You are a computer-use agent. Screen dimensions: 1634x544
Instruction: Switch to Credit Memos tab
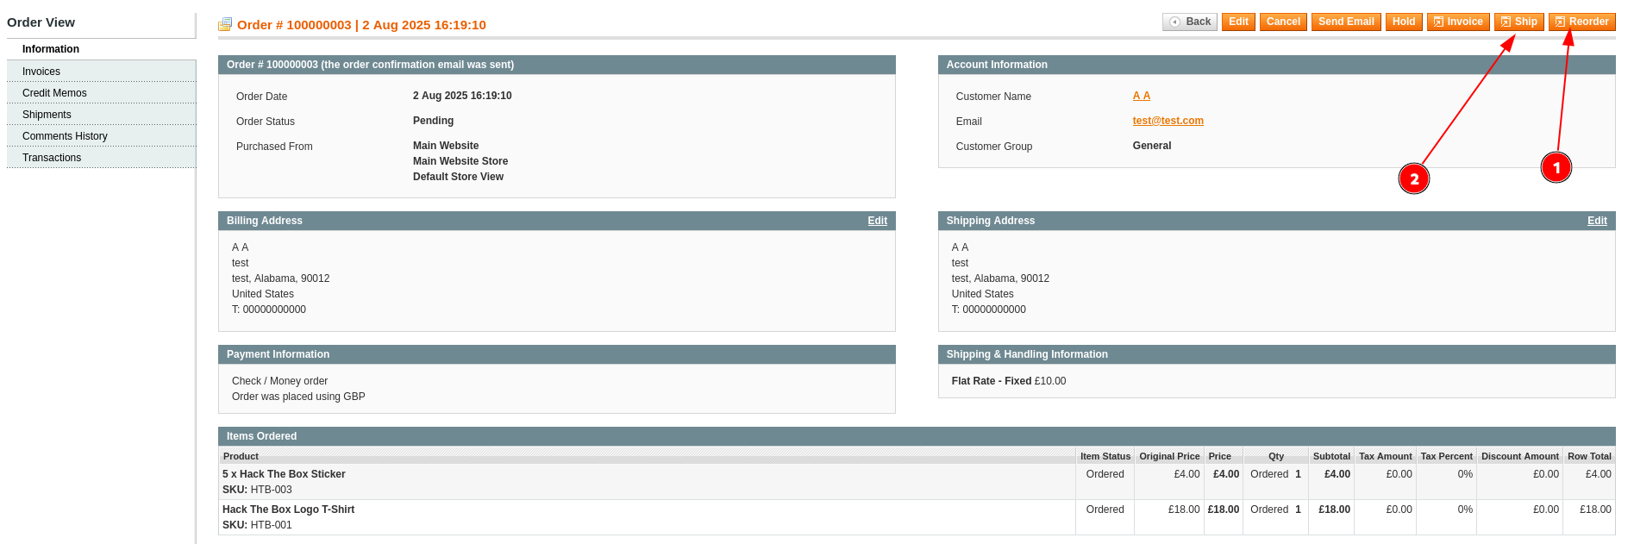pyautogui.click(x=54, y=93)
